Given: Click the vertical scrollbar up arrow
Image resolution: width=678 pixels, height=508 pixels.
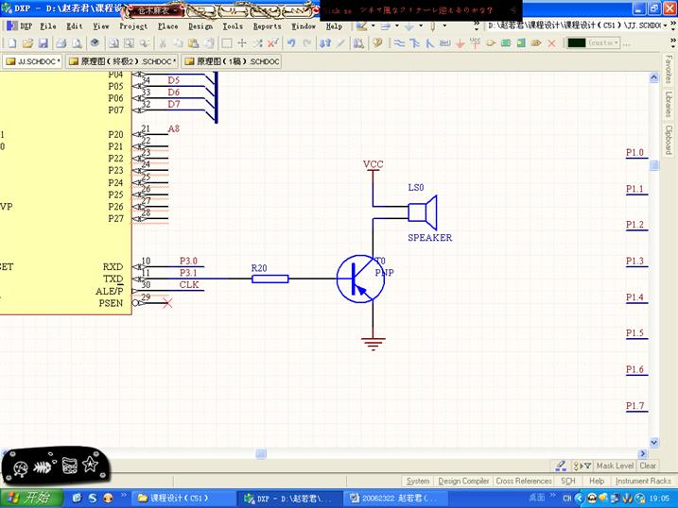Looking at the screenshot, I should [654, 77].
